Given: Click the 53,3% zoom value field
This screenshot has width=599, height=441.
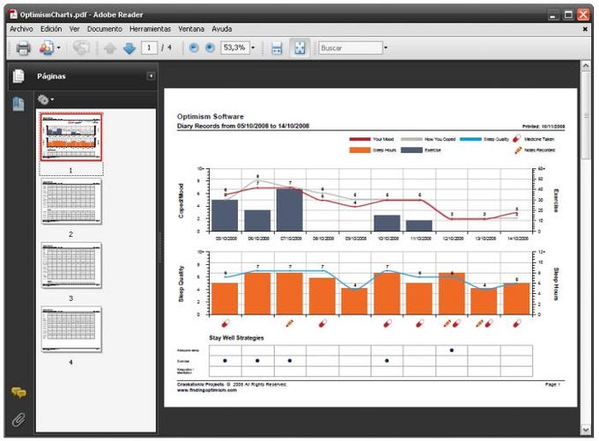Looking at the screenshot, I should (x=235, y=48).
